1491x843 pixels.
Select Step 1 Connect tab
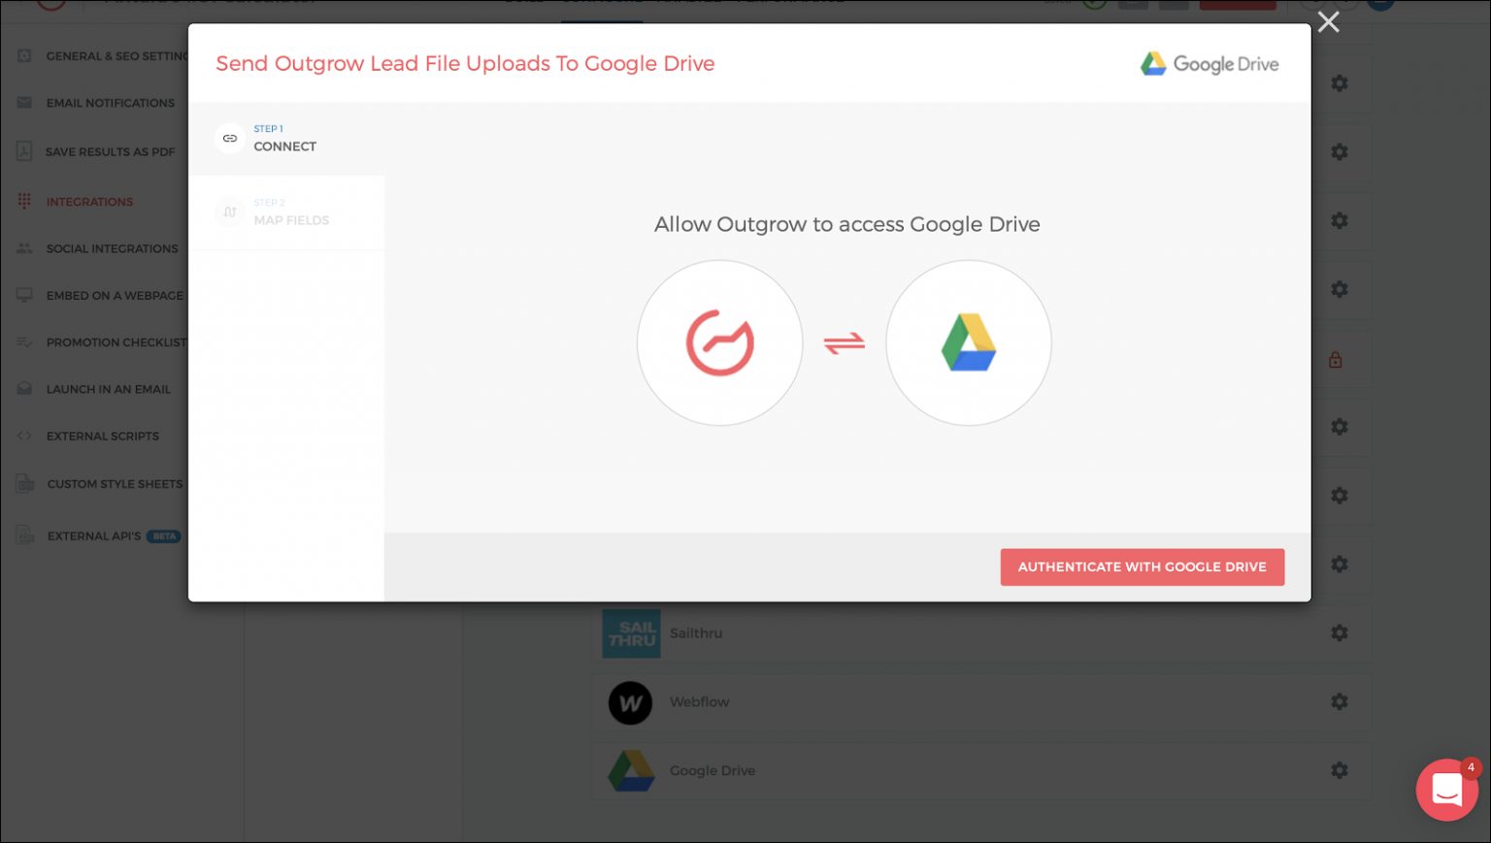click(285, 139)
